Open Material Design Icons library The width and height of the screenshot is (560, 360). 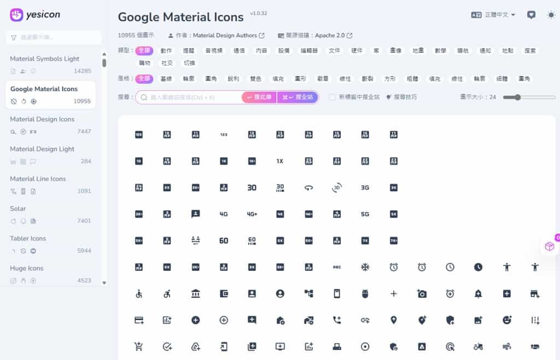(x=50, y=125)
